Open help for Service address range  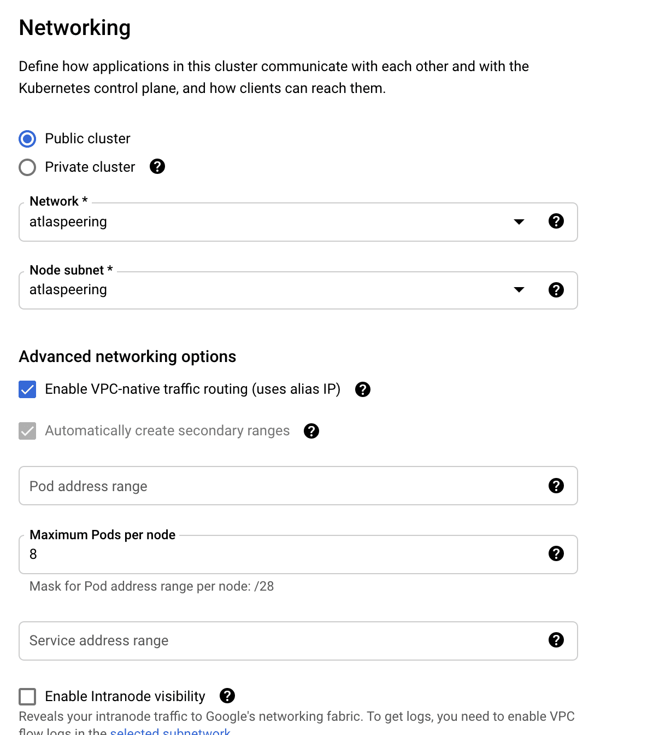[x=556, y=640]
